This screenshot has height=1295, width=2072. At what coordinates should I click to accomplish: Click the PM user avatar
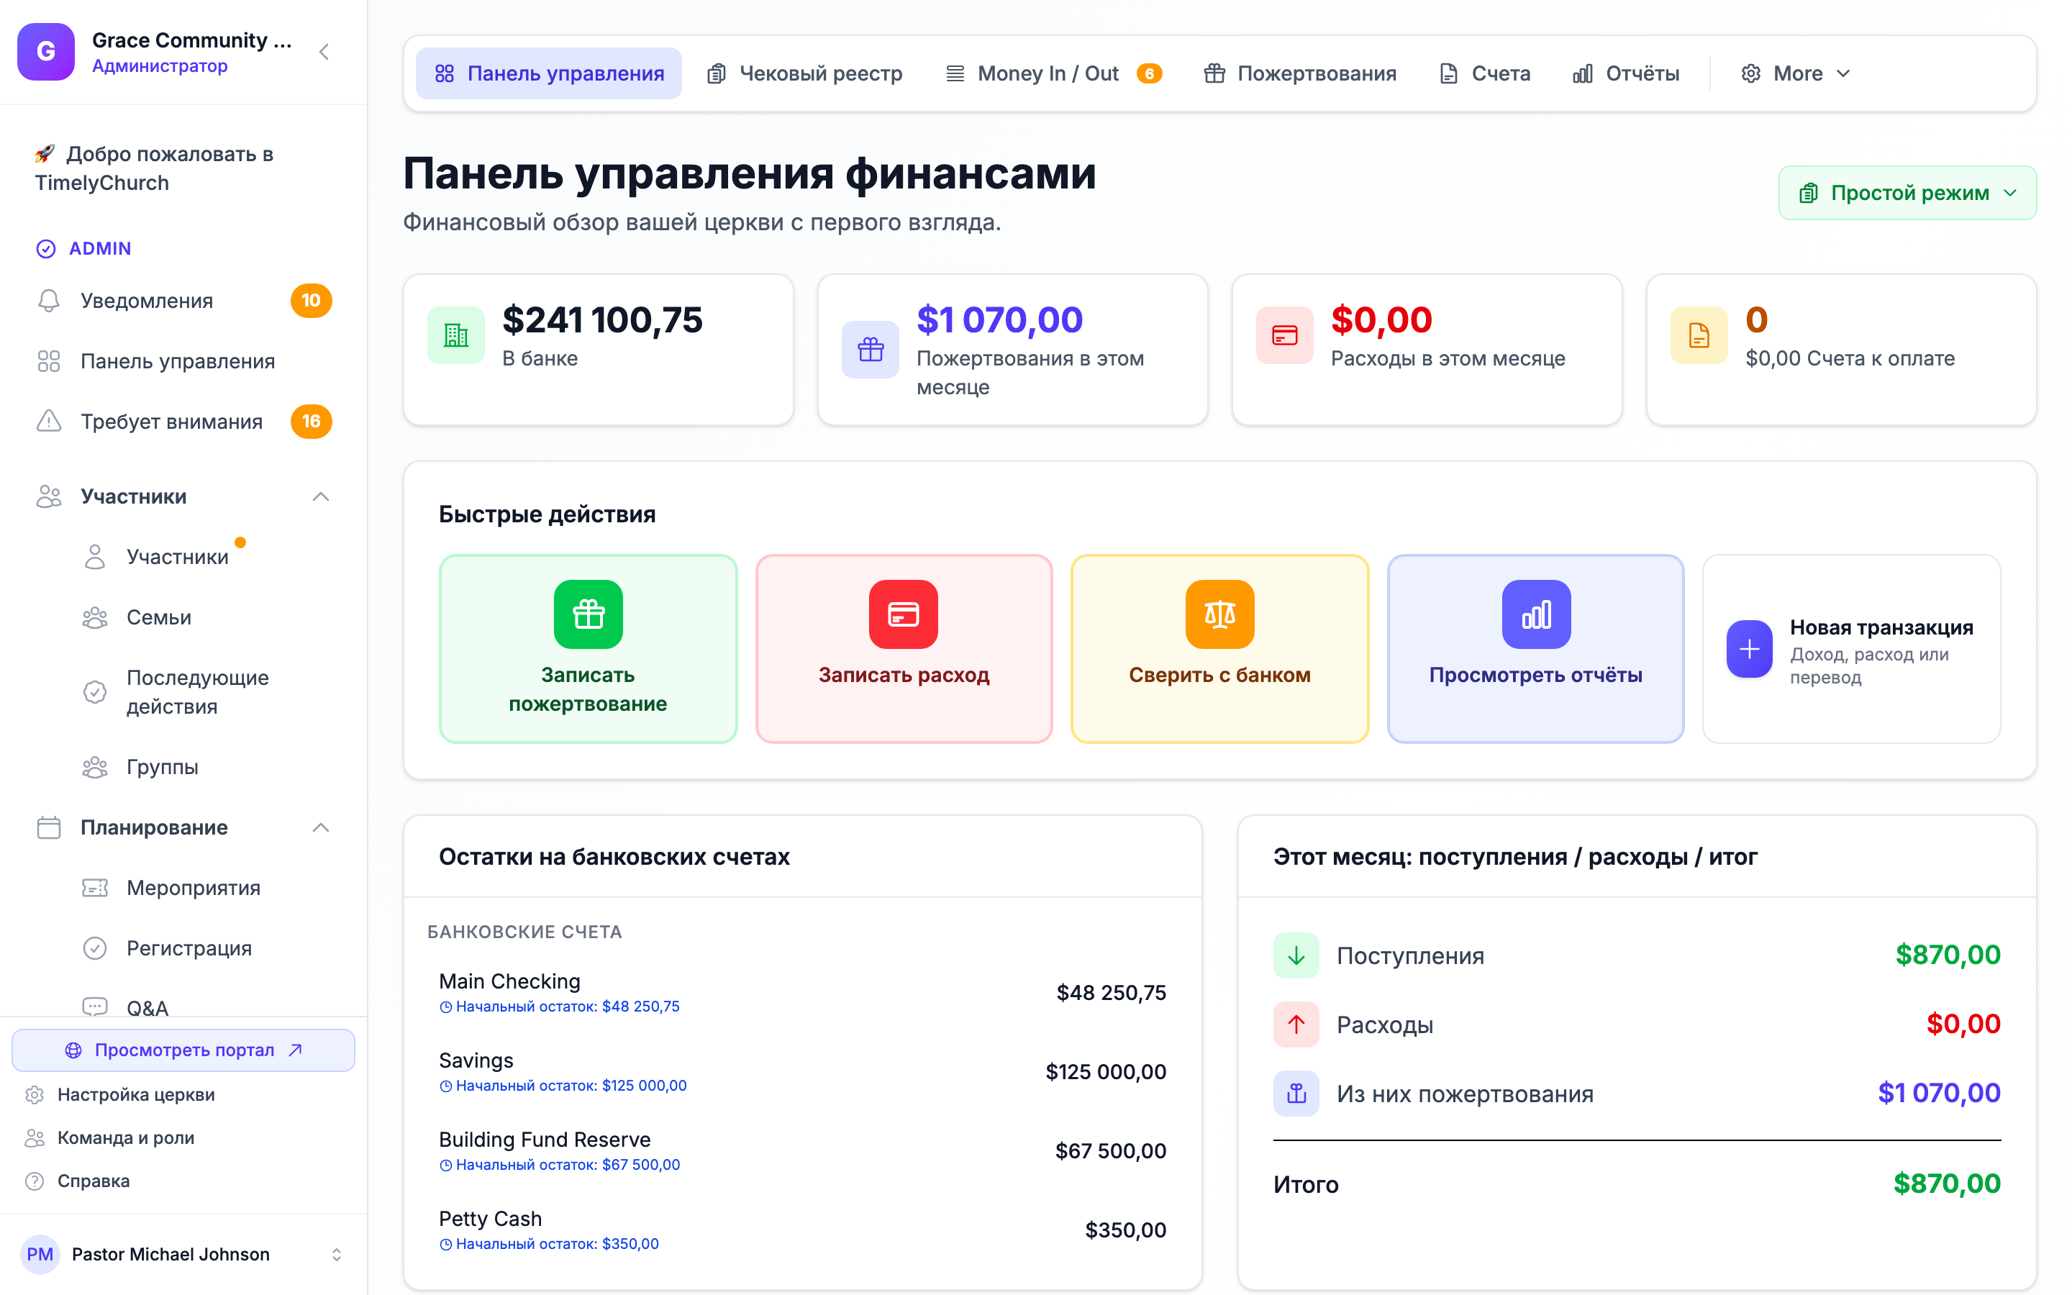coord(40,1254)
